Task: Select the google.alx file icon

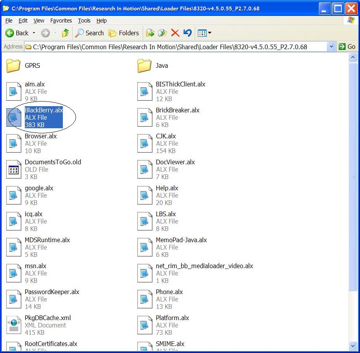Action: [x=14, y=195]
